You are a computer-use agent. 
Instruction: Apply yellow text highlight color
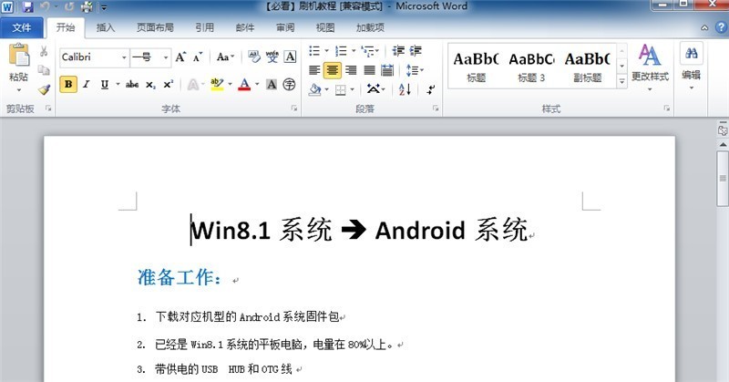pyautogui.click(x=217, y=84)
